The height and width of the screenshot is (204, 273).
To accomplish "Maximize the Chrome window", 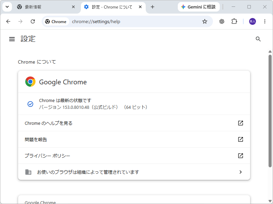I will 249,7.
